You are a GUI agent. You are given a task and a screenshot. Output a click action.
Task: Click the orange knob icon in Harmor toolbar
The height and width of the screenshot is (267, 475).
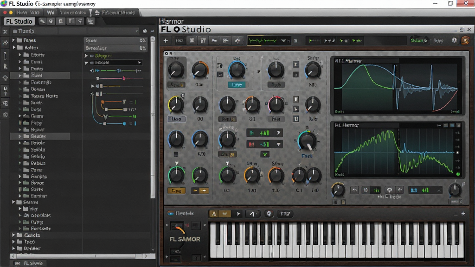[465, 41]
